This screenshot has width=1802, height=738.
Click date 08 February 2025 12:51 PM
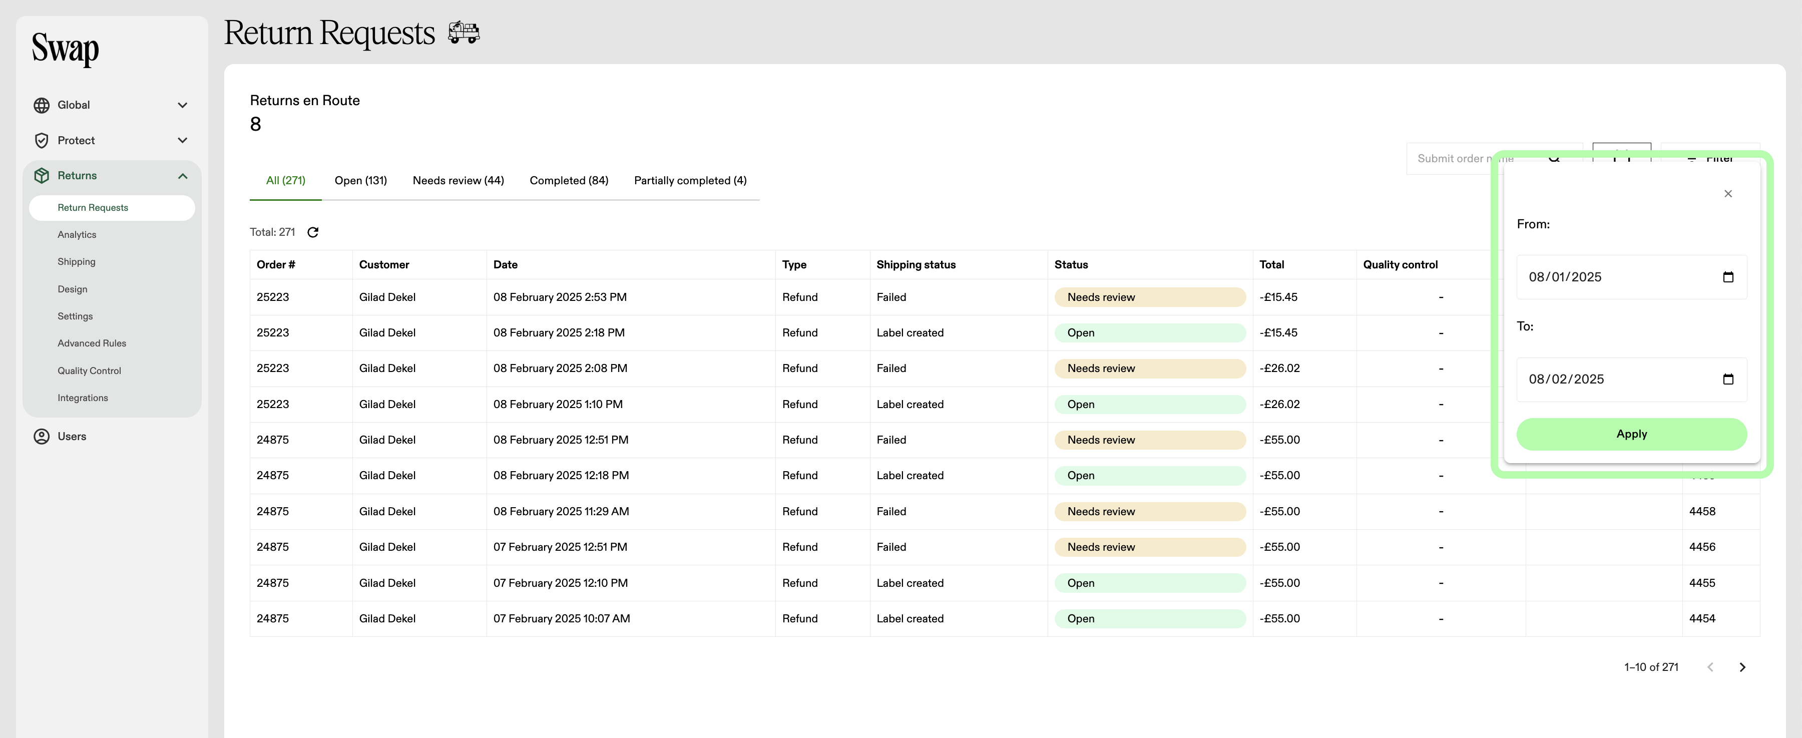click(560, 440)
